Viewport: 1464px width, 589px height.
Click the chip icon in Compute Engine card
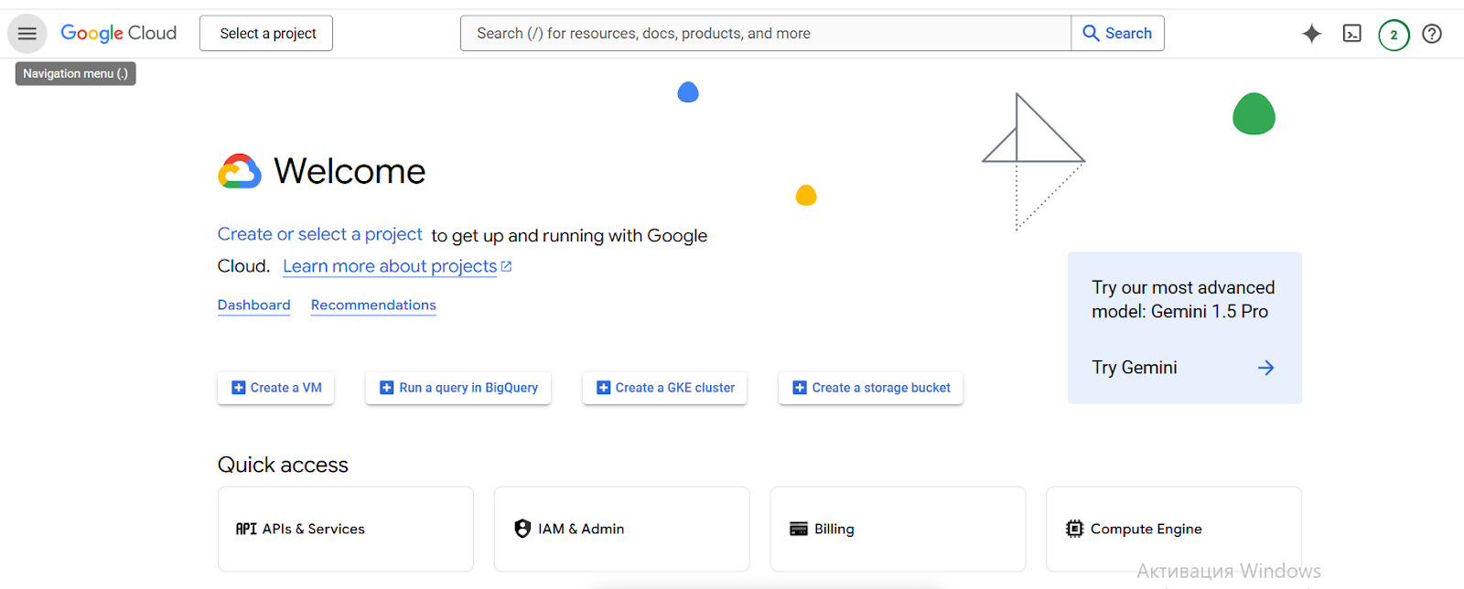tap(1074, 529)
